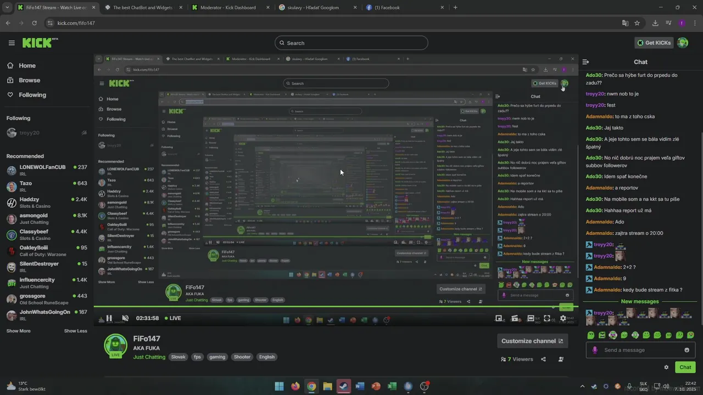Screen dimensions: 703x395
Task: Go back in browser history
Action: [x=8, y=23]
